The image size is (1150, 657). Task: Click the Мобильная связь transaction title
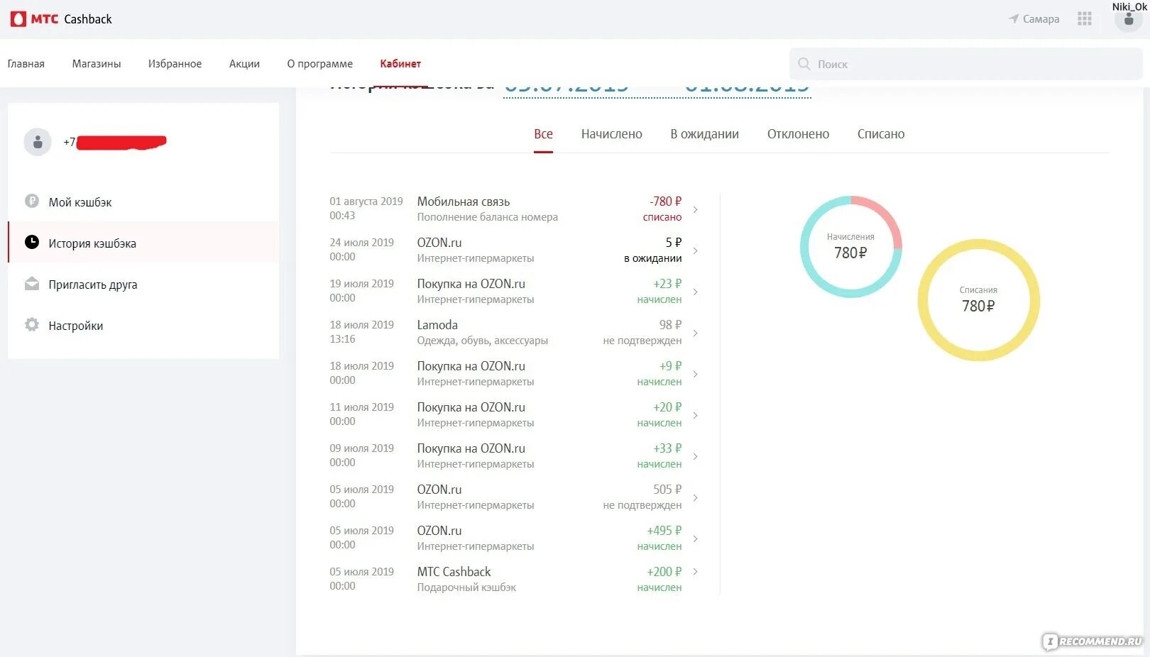[x=464, y=201]
